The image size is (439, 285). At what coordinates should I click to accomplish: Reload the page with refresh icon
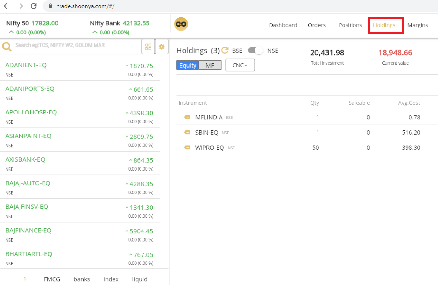(x=34, y=6)
